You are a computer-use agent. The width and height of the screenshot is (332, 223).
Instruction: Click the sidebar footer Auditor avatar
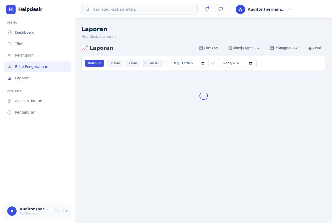click(12, 211)
